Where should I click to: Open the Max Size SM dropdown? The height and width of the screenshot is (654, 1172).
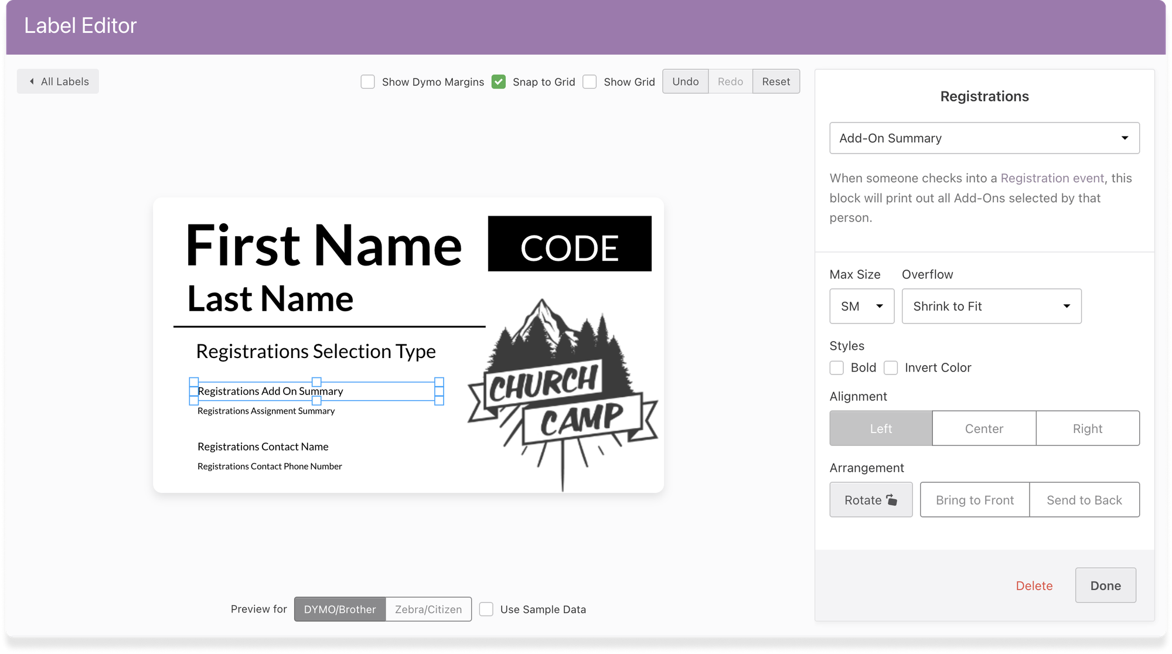(x=861, y=306)
